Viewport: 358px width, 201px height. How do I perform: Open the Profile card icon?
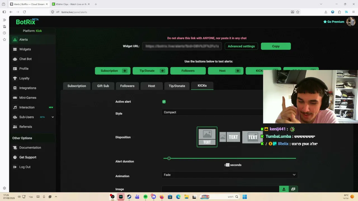click(15, 69)
